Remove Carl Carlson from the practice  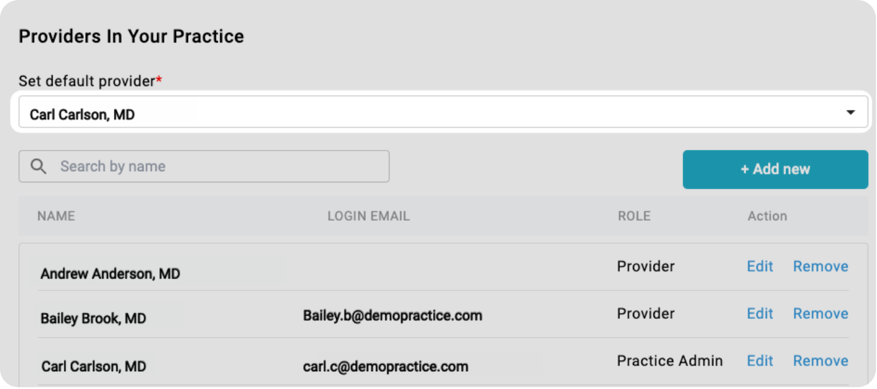(x=820, y=361)
